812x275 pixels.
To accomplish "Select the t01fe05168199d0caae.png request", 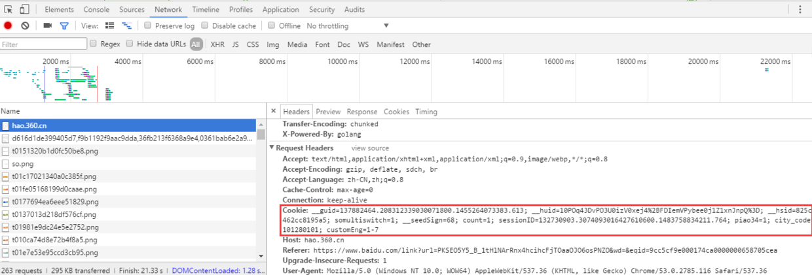I will pos(128,189).
